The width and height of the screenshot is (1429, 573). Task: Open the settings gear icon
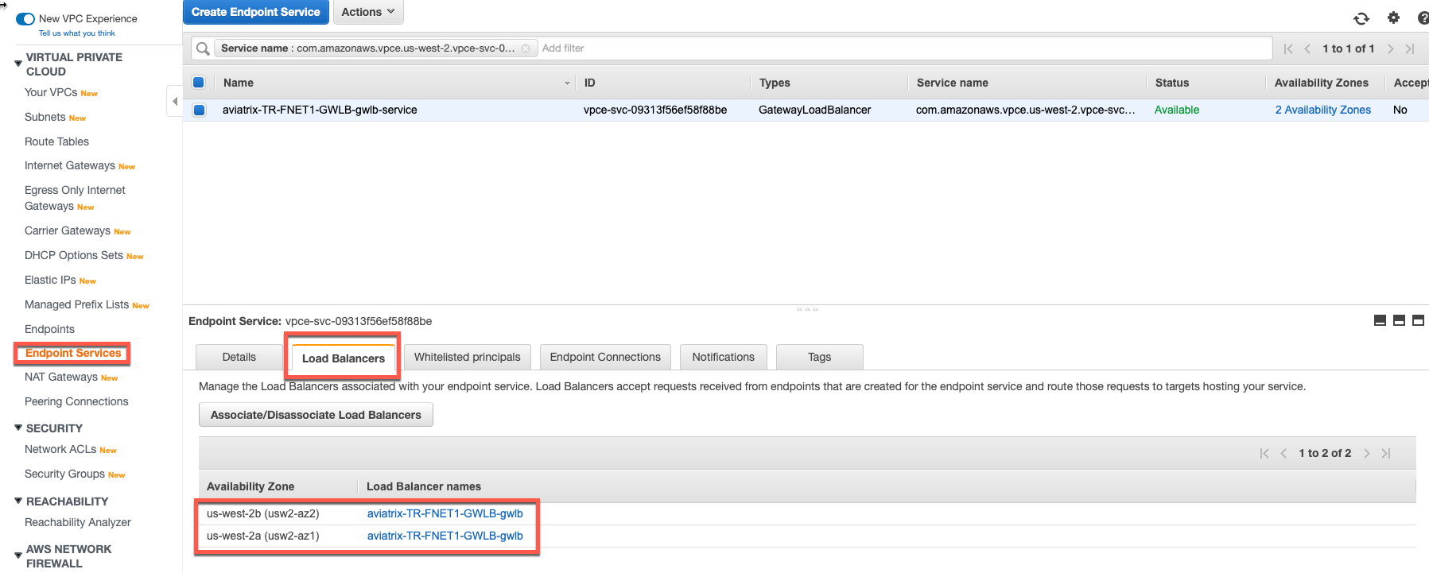click(1393, 17)
